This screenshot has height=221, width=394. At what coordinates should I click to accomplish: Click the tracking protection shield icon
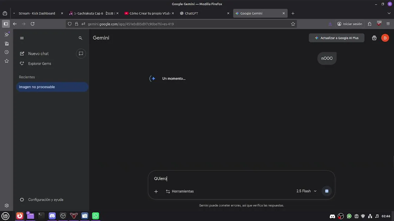pyautogui.click(x=70, y=24)
